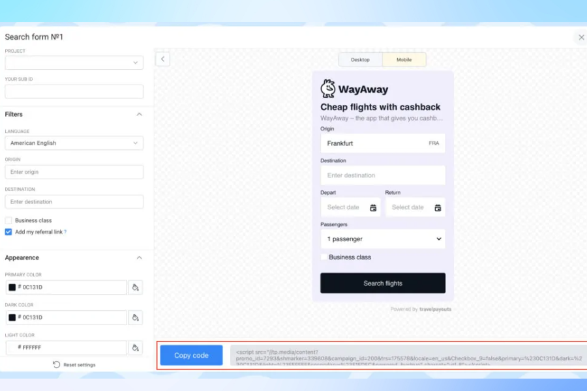Tick Business class checkbox in widget preview
Screen dimensions: 587x391
[324, 257]
